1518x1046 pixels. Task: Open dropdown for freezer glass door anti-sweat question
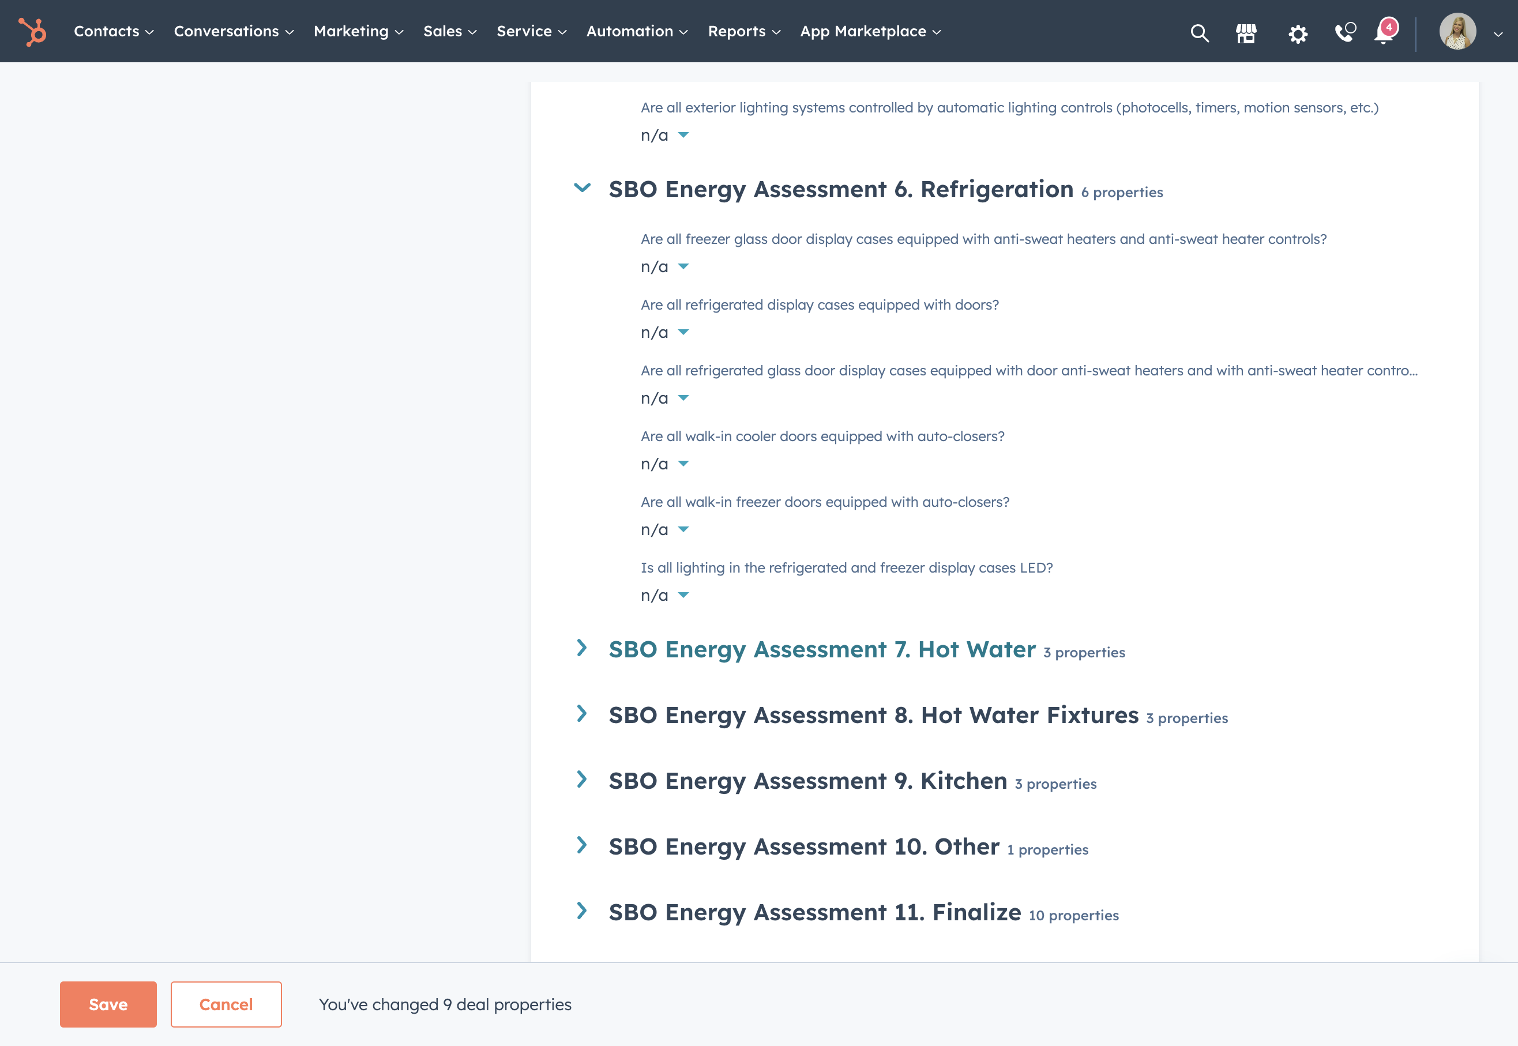pos(664,267)
